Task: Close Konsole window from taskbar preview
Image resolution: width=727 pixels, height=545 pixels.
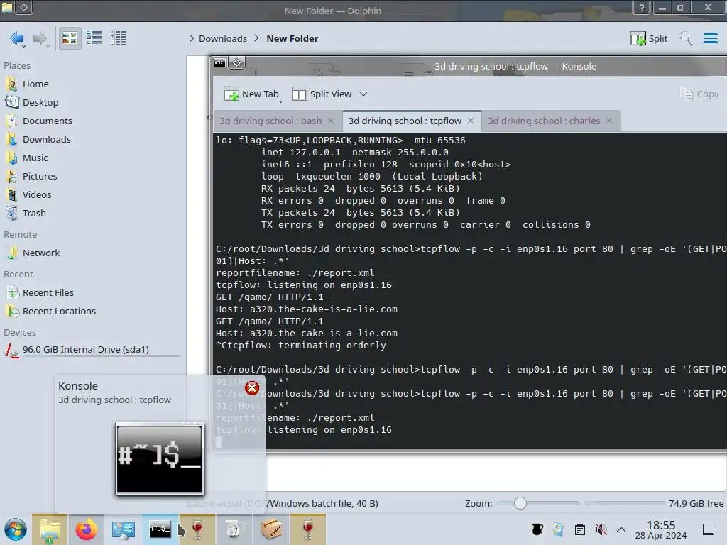Action: [252, 388]
